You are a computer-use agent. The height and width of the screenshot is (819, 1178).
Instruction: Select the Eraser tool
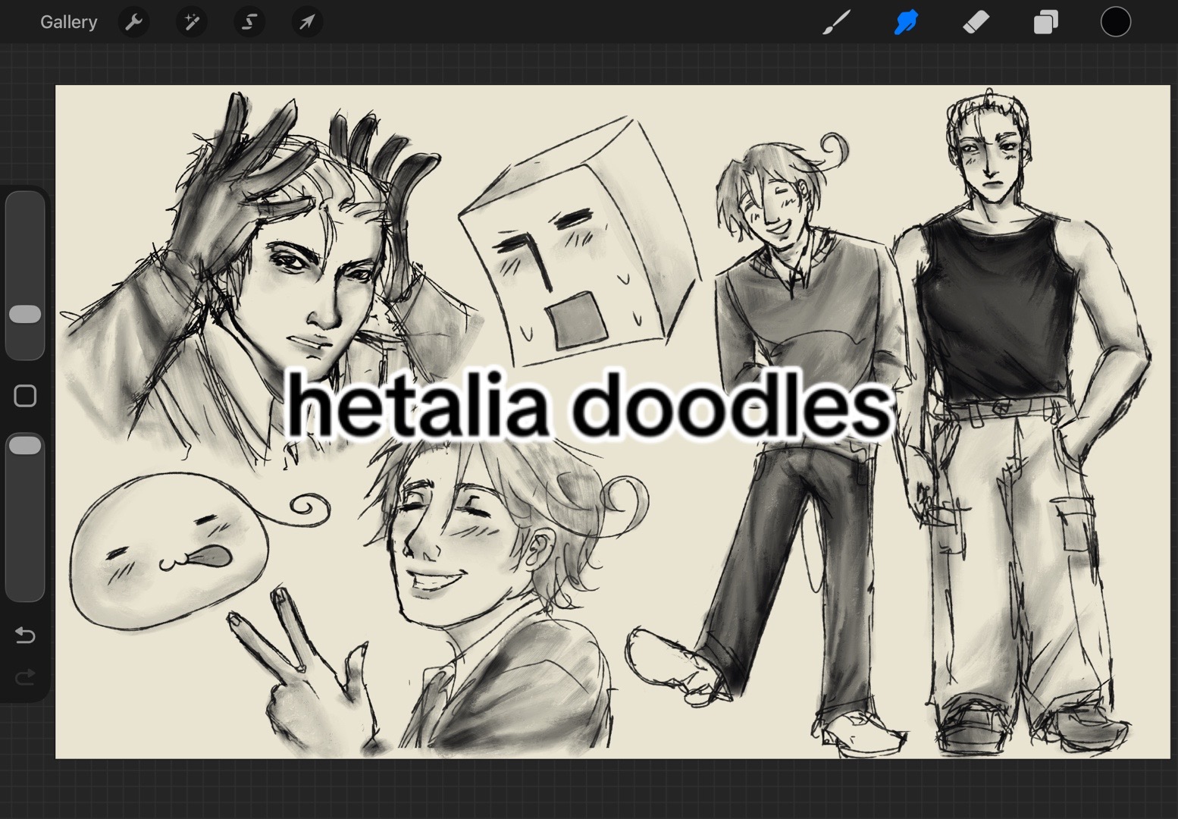976,22
